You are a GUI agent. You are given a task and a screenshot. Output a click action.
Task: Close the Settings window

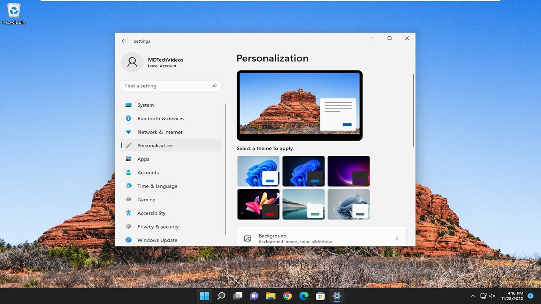pos(407,38)
